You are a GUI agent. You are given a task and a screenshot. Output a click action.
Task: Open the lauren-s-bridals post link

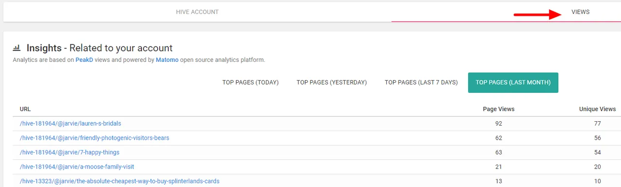click(70, 124)
